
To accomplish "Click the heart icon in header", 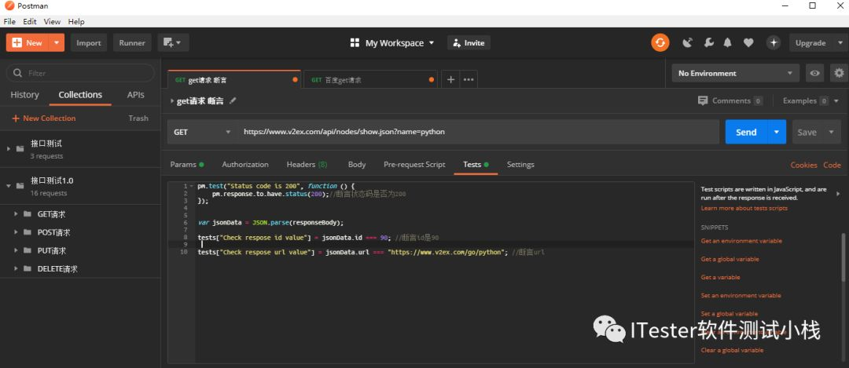I will (748, 42).
